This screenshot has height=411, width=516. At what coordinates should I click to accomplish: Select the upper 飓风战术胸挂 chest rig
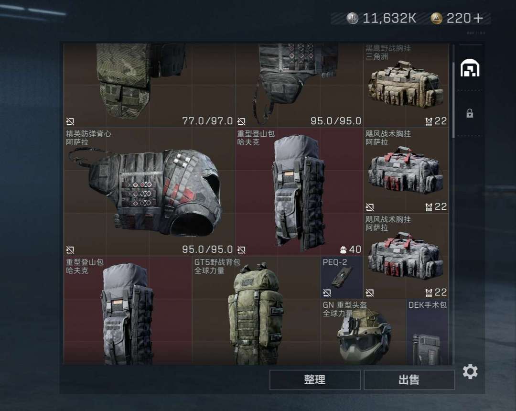click(406, 171)
